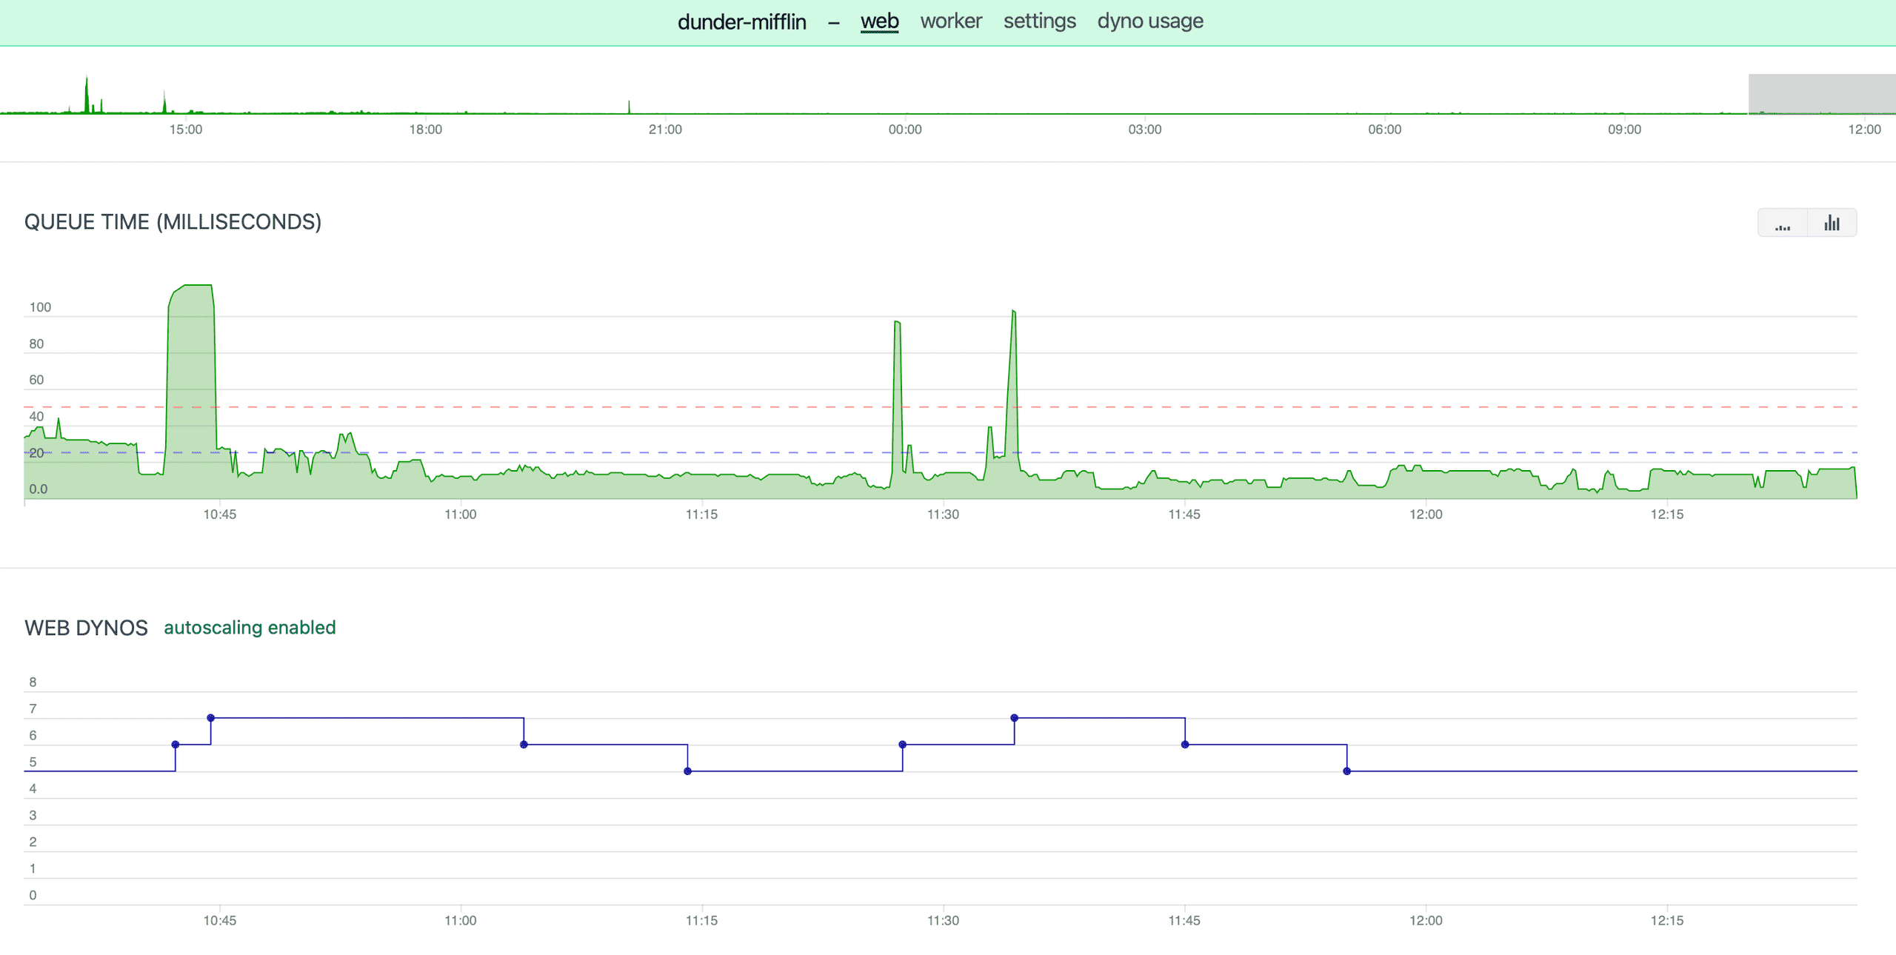
Task: Click the scale-down marker to 6 dynos at 11:45
Action: pos(1184,744)
